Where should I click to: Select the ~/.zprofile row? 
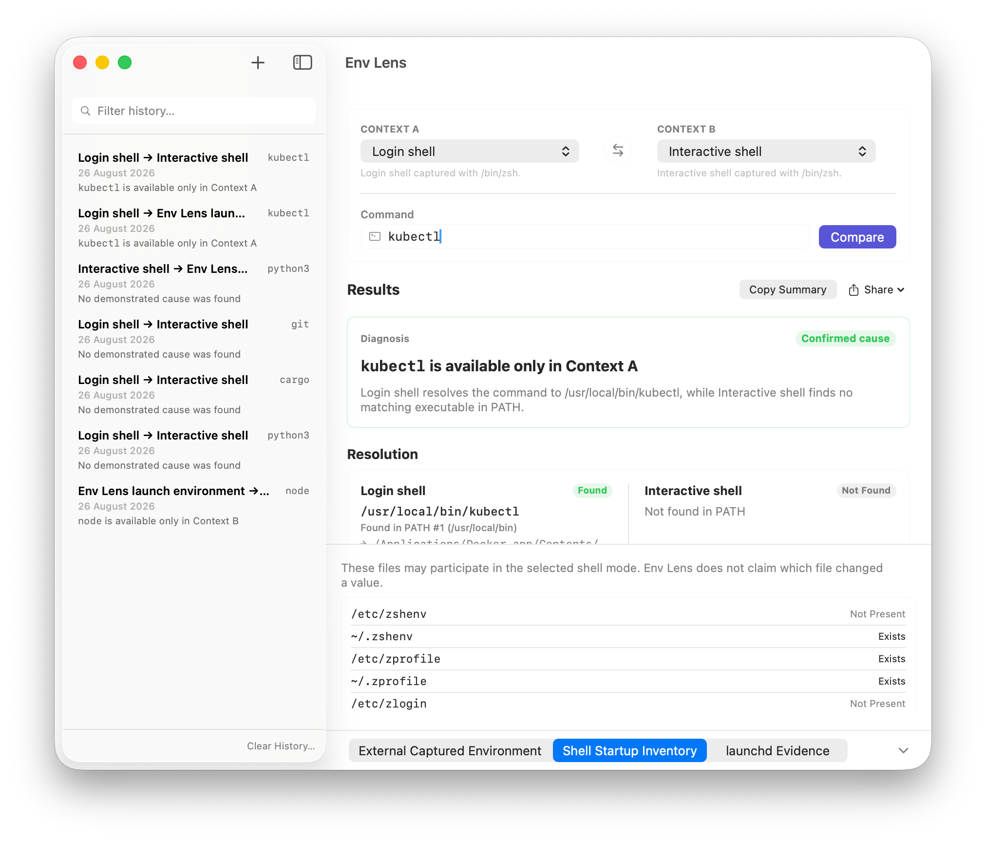pyautogui.click(x=628, y=681)
